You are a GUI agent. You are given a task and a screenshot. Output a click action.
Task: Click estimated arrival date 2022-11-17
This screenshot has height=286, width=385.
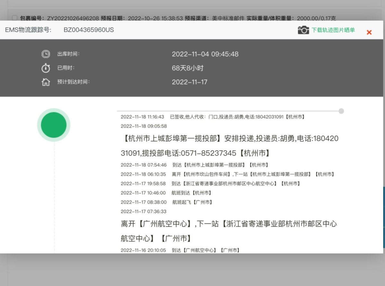click(x=189, y=82)
